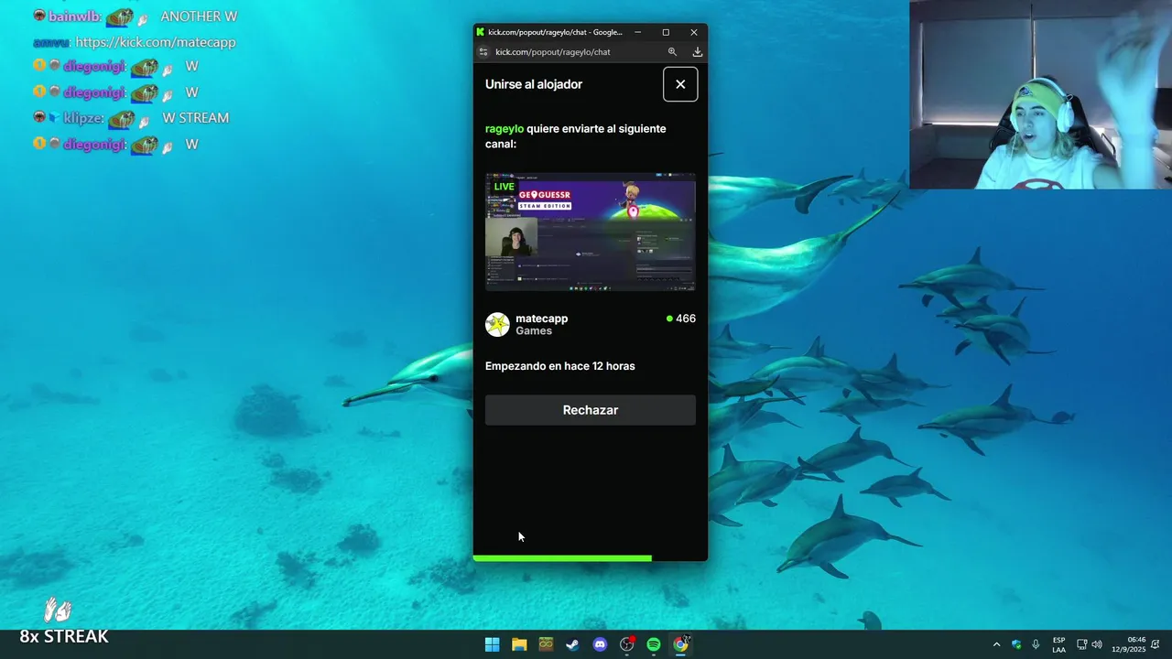
Task: Click the ESP LAA language indicator
Action: pyautogui.click(x=1058, y=644)
